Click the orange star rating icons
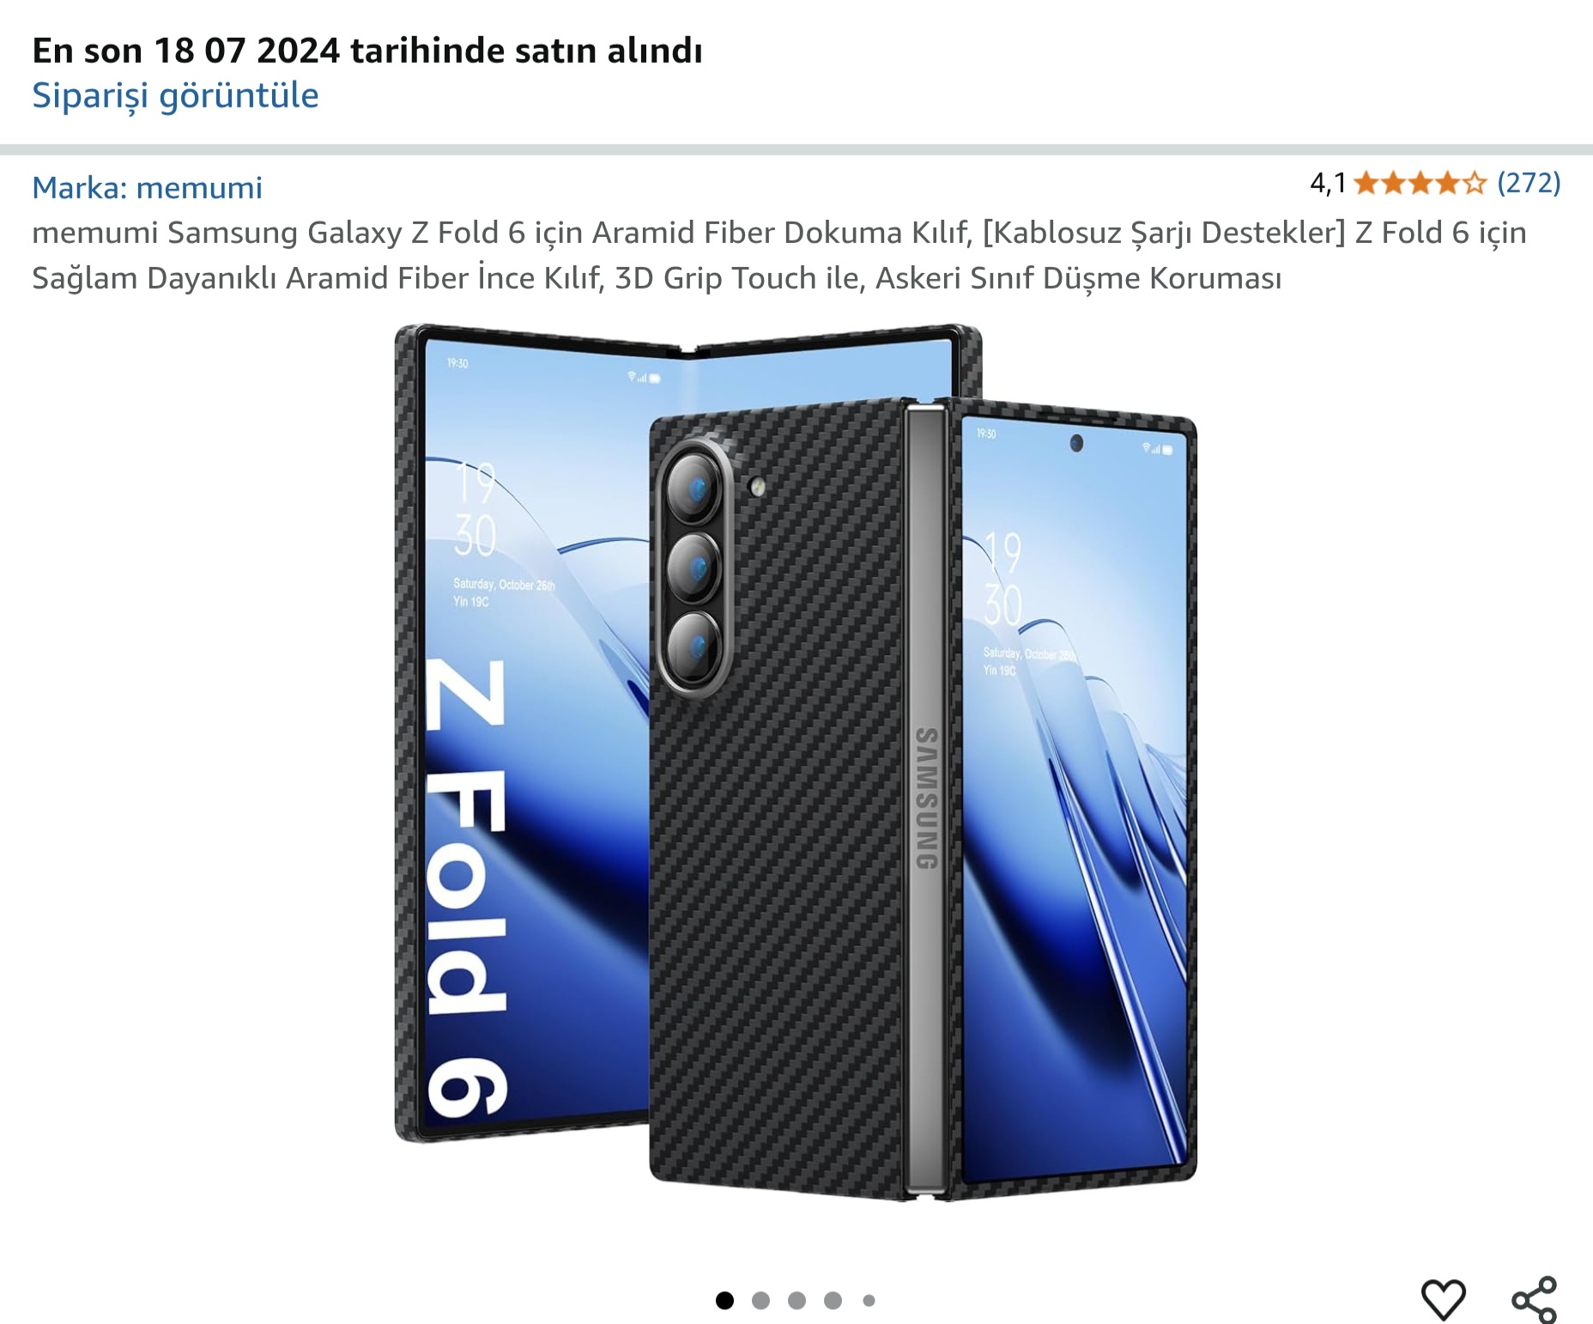The height and width of the screenshot is (1324, 1593). click(1420, 183)
